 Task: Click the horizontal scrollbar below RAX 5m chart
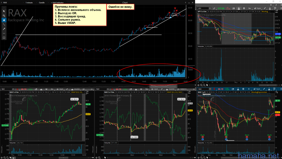(63, 158)
